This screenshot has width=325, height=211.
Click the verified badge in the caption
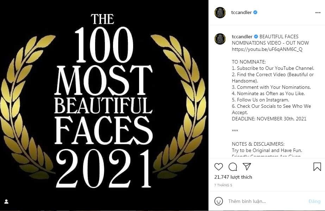coord(256,37)
